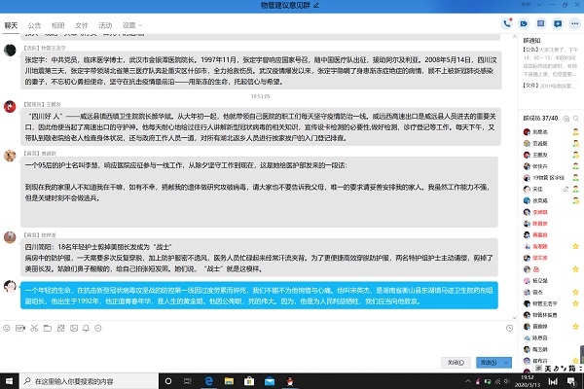Image resolution: width=584 pixels, height=389 pixels.
Task: Click the QQ penguin taskbar icon
Action: click(x=290, y=381)
